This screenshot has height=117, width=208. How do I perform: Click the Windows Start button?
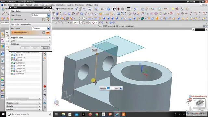(x=3, y=114)
